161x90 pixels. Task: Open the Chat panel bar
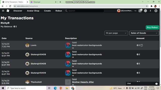point(142,83)
